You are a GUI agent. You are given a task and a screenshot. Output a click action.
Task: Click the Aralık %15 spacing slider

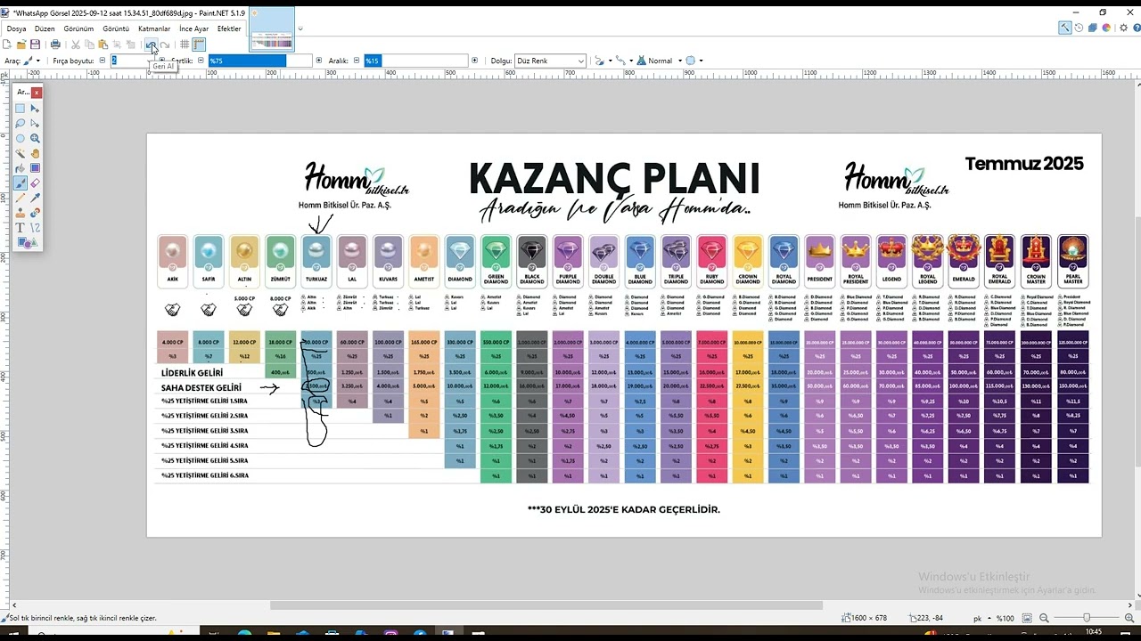tap(415, 61)
